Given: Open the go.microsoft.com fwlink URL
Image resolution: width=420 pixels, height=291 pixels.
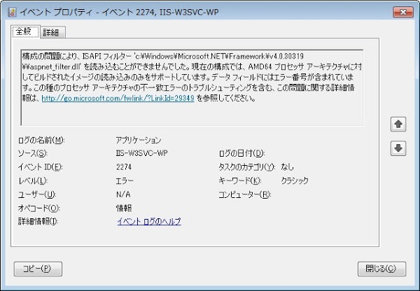Looking at the screenshot, I should pyautogui.click(x=118, y=98).
